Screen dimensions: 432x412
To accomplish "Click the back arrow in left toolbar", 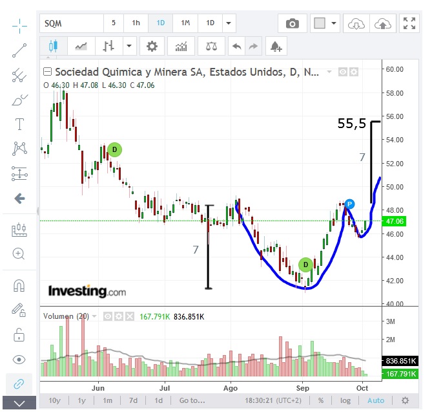I will coord(19,198).
